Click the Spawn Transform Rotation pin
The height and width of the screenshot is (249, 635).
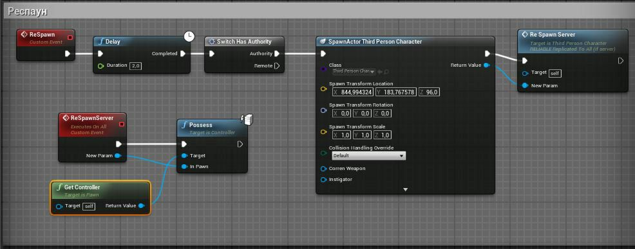tap(323, 110)
